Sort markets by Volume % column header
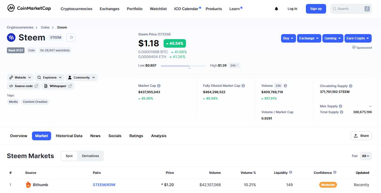The width and height of the screenshot is (381, 193). pos(248,173)
